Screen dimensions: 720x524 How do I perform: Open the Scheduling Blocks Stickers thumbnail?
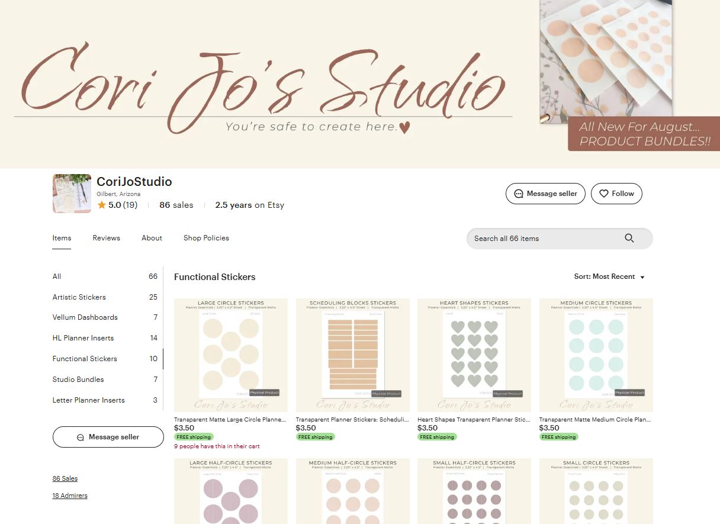(353, 355)
